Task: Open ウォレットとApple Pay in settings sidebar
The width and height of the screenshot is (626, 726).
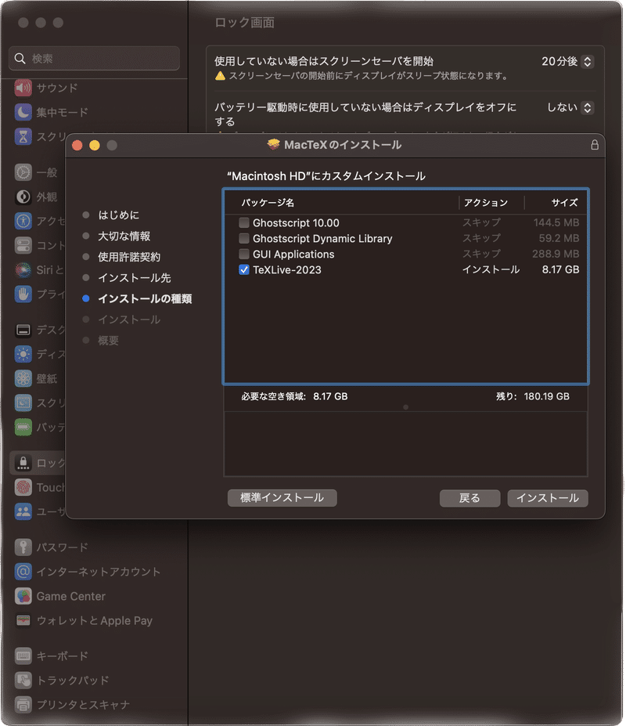Action: click(95, 621)
